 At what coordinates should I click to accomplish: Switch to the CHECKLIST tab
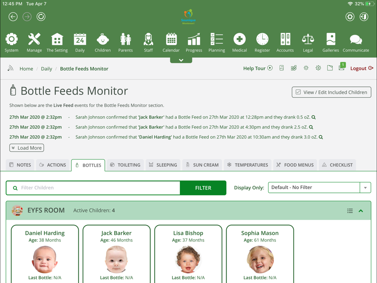tap(337, 165)
